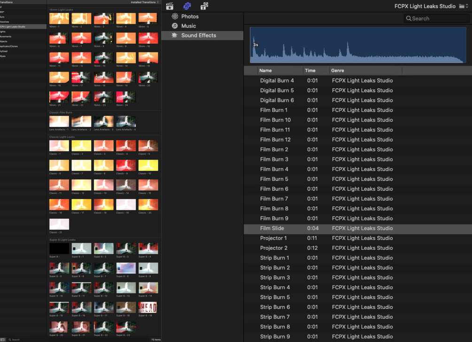The image size is (472, 342).
Task: Select the Super 8 - 14 transition thumbnail
Action: tap(148, 288)
